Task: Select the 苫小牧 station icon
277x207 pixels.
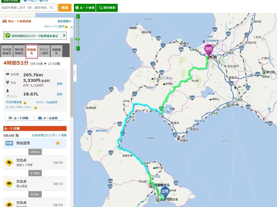Action: (229, 105)
